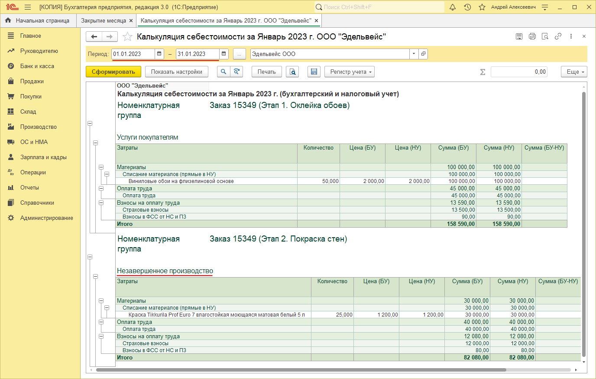Open the Администрирование section

40,218
